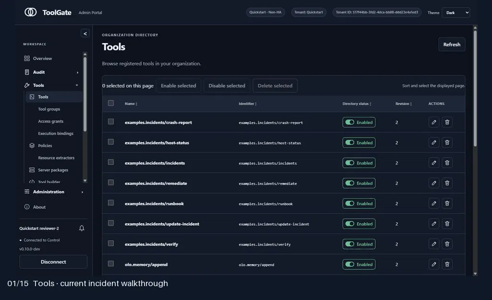
Task: Edit the examples.incidents/runbook tool
Action: click(434, 204)
